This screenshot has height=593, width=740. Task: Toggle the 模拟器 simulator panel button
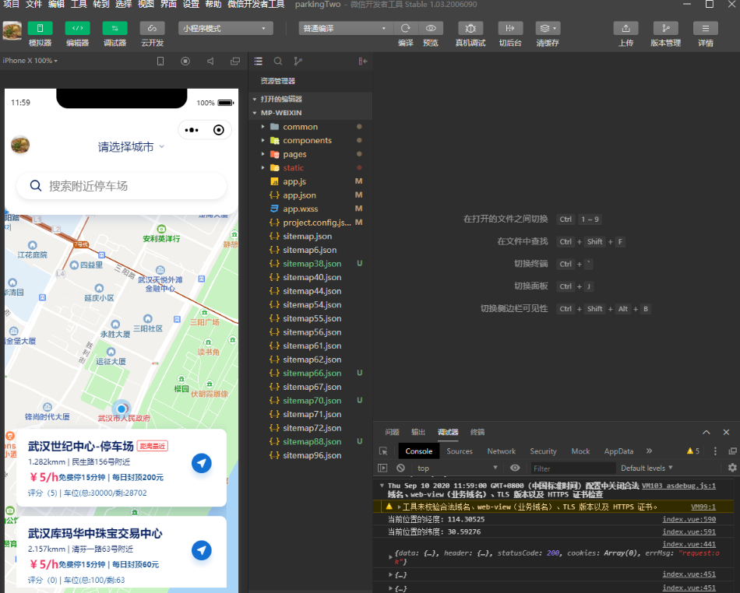(x=40, y=29)
